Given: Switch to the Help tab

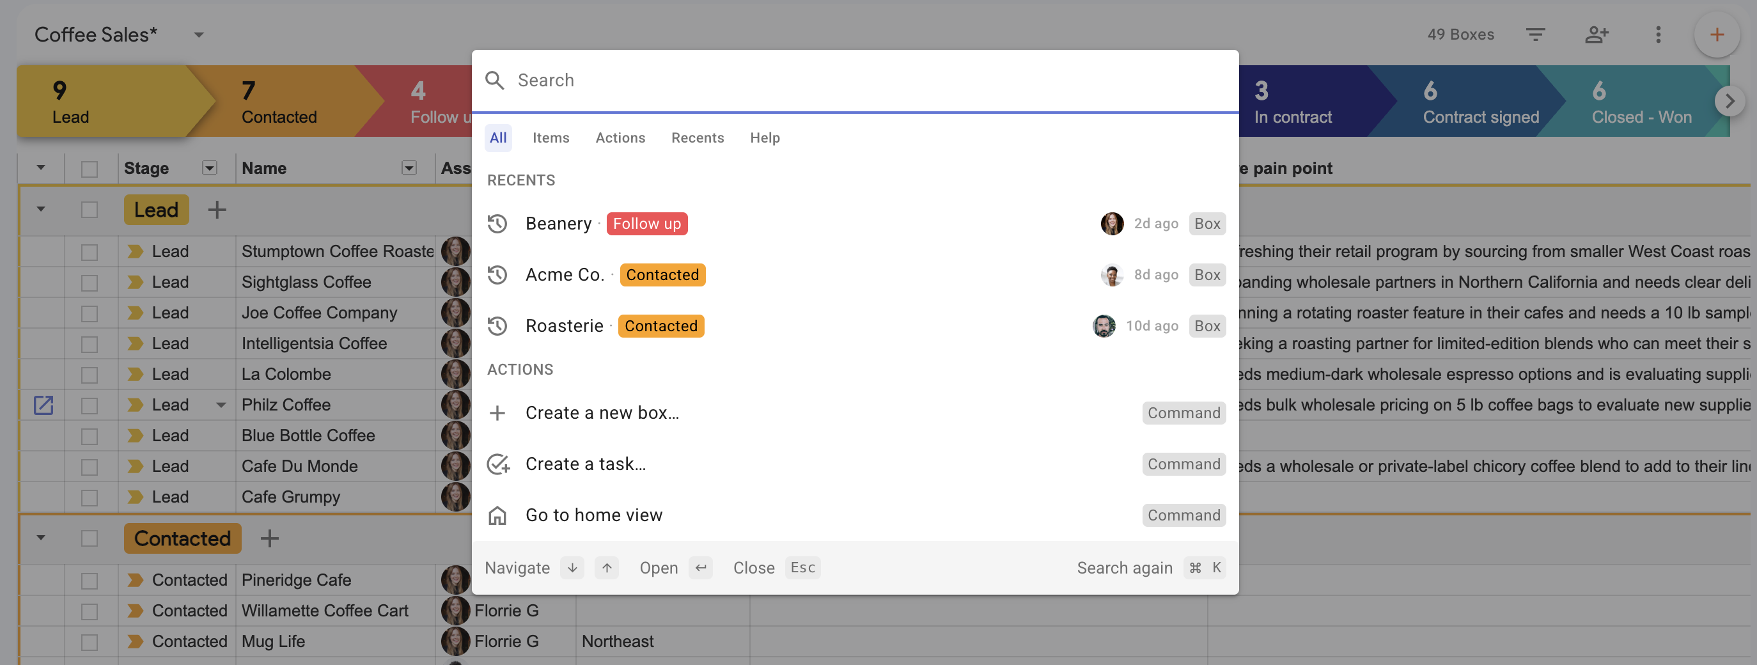Looking at the screenshot, I should click(x=765, y=137).
